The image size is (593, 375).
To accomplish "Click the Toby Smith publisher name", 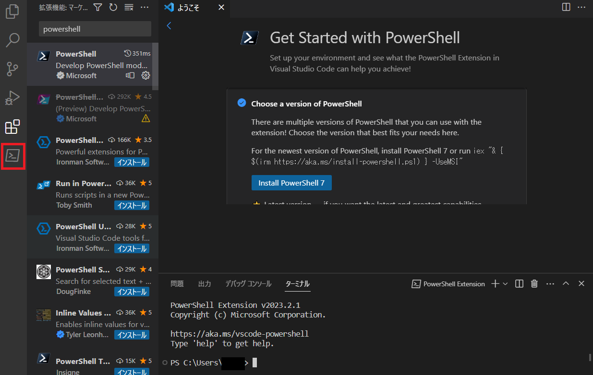I will pos(74,205).
